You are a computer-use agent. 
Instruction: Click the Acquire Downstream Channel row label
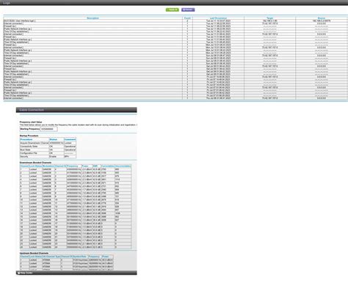pyautogui.click(x=35, y=143)
